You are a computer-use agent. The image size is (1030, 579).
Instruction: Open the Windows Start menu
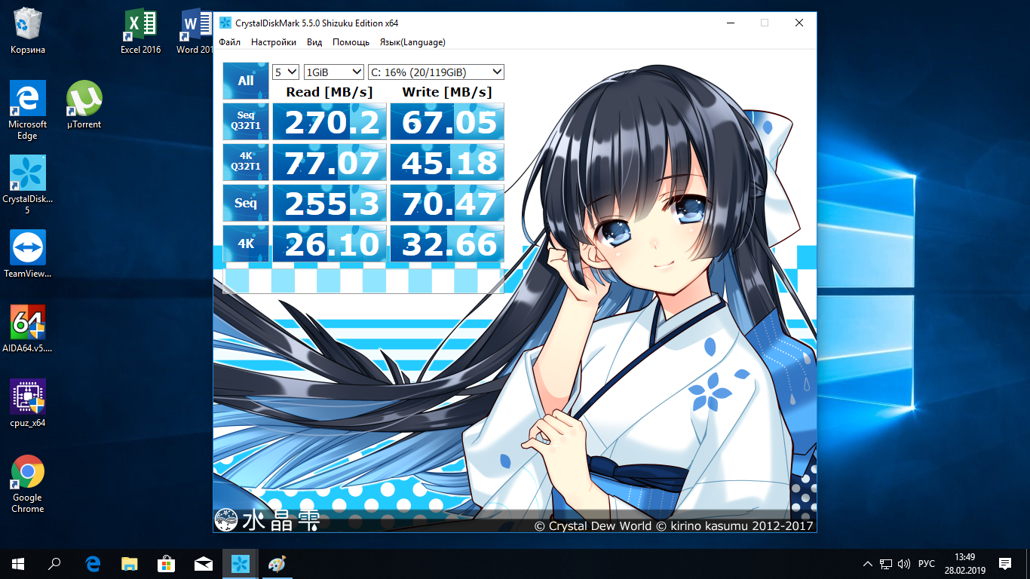coord(18,563)
